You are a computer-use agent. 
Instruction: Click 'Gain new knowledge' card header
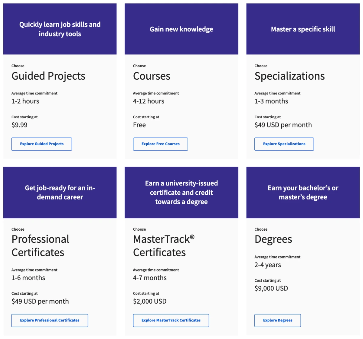(x=181, y=29)
